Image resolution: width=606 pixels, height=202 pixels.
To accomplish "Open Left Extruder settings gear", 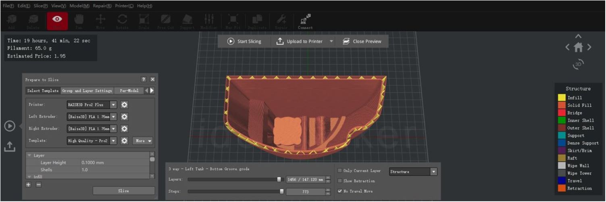I will (125, 117).
